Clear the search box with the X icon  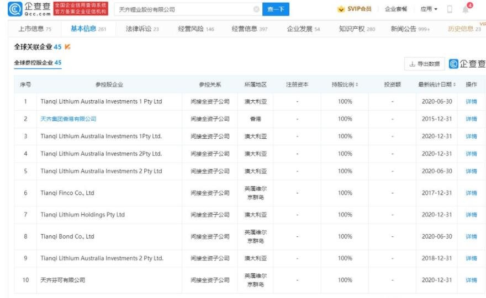click(256, 9)
